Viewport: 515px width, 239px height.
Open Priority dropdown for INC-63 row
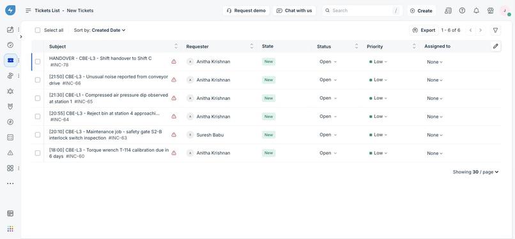click(x=378, y=134)
